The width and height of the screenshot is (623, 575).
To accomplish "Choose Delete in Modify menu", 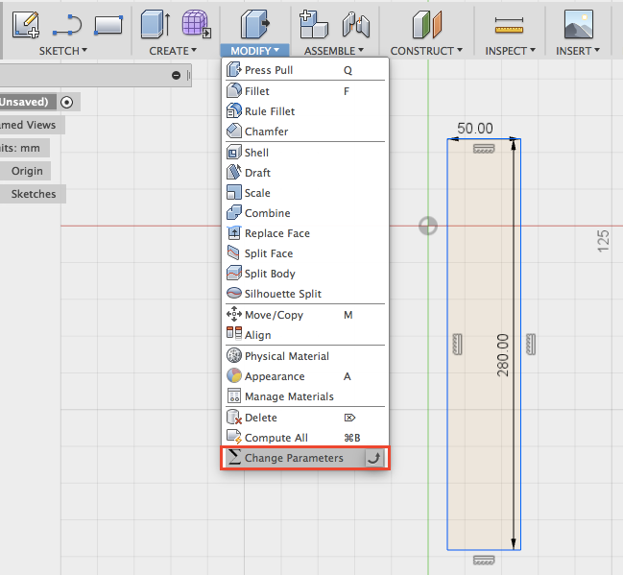I will click(305, 418).
